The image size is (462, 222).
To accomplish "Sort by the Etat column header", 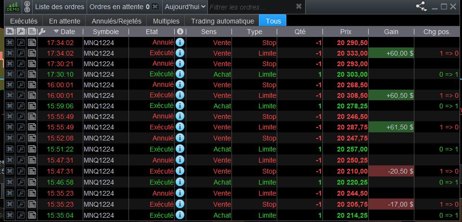I will pyautogui.click(x=152, y=32).
